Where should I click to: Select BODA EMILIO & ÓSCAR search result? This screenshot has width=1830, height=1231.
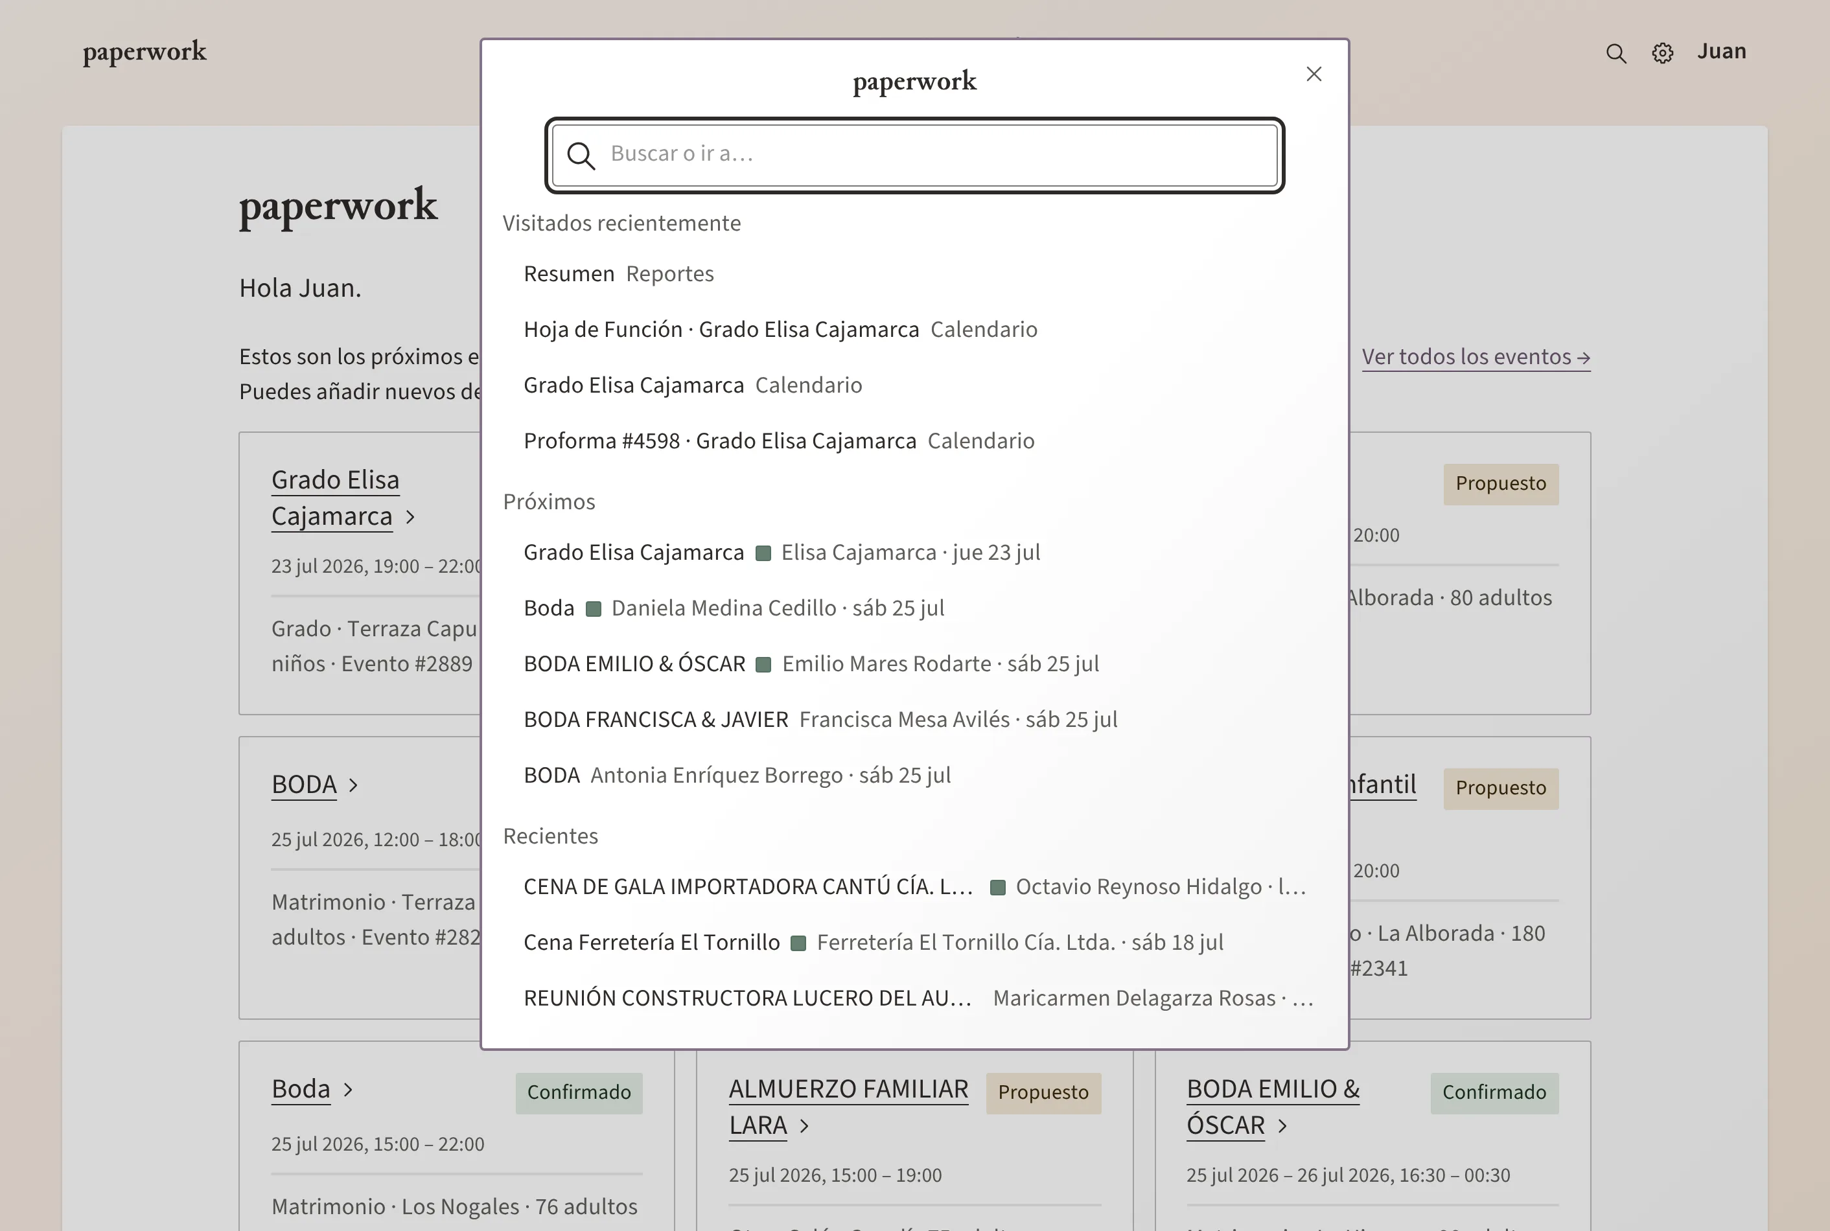[914, 664]
